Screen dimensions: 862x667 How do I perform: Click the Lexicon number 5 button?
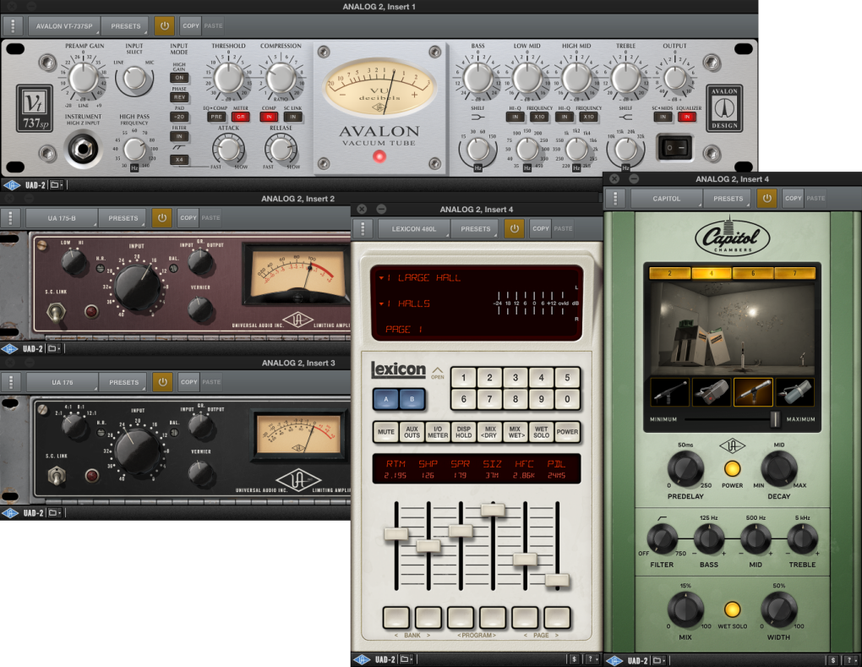pyautogui.click(x=567, y=378)
